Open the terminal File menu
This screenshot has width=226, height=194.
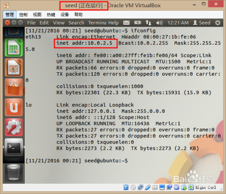point(31,23)
